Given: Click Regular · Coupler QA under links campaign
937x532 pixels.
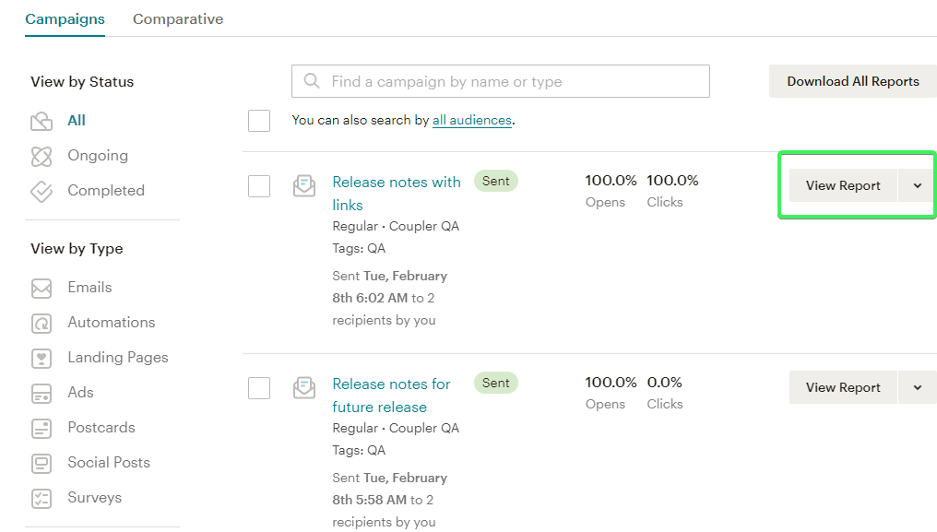Looking at the screenshot, I should [396, 226].
